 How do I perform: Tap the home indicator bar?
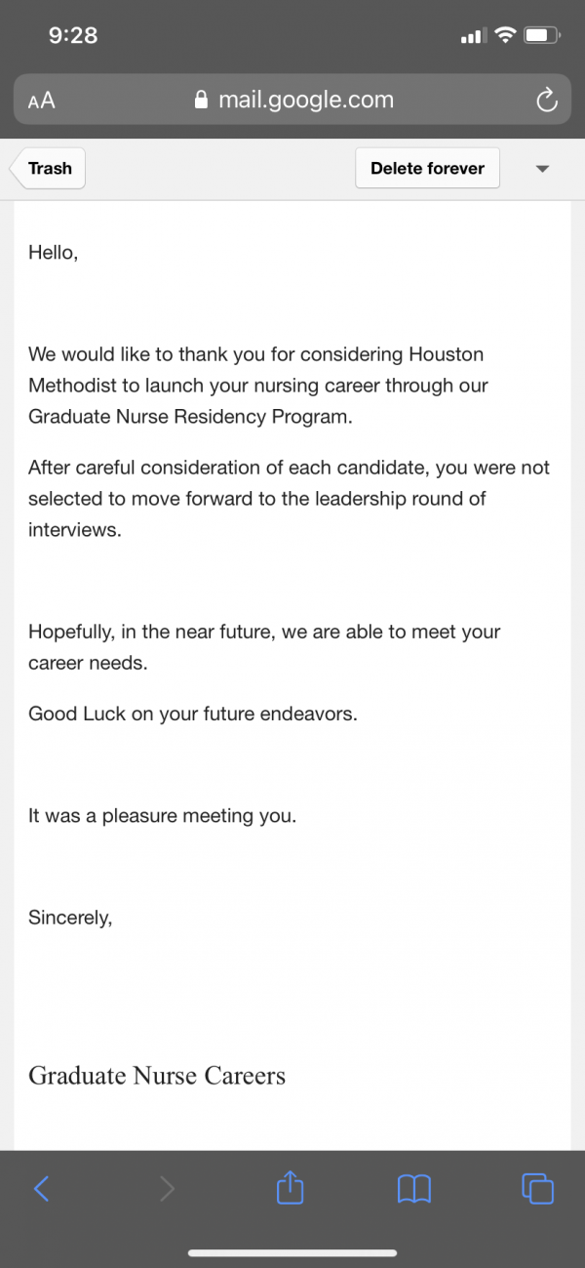pos(292,1253)
